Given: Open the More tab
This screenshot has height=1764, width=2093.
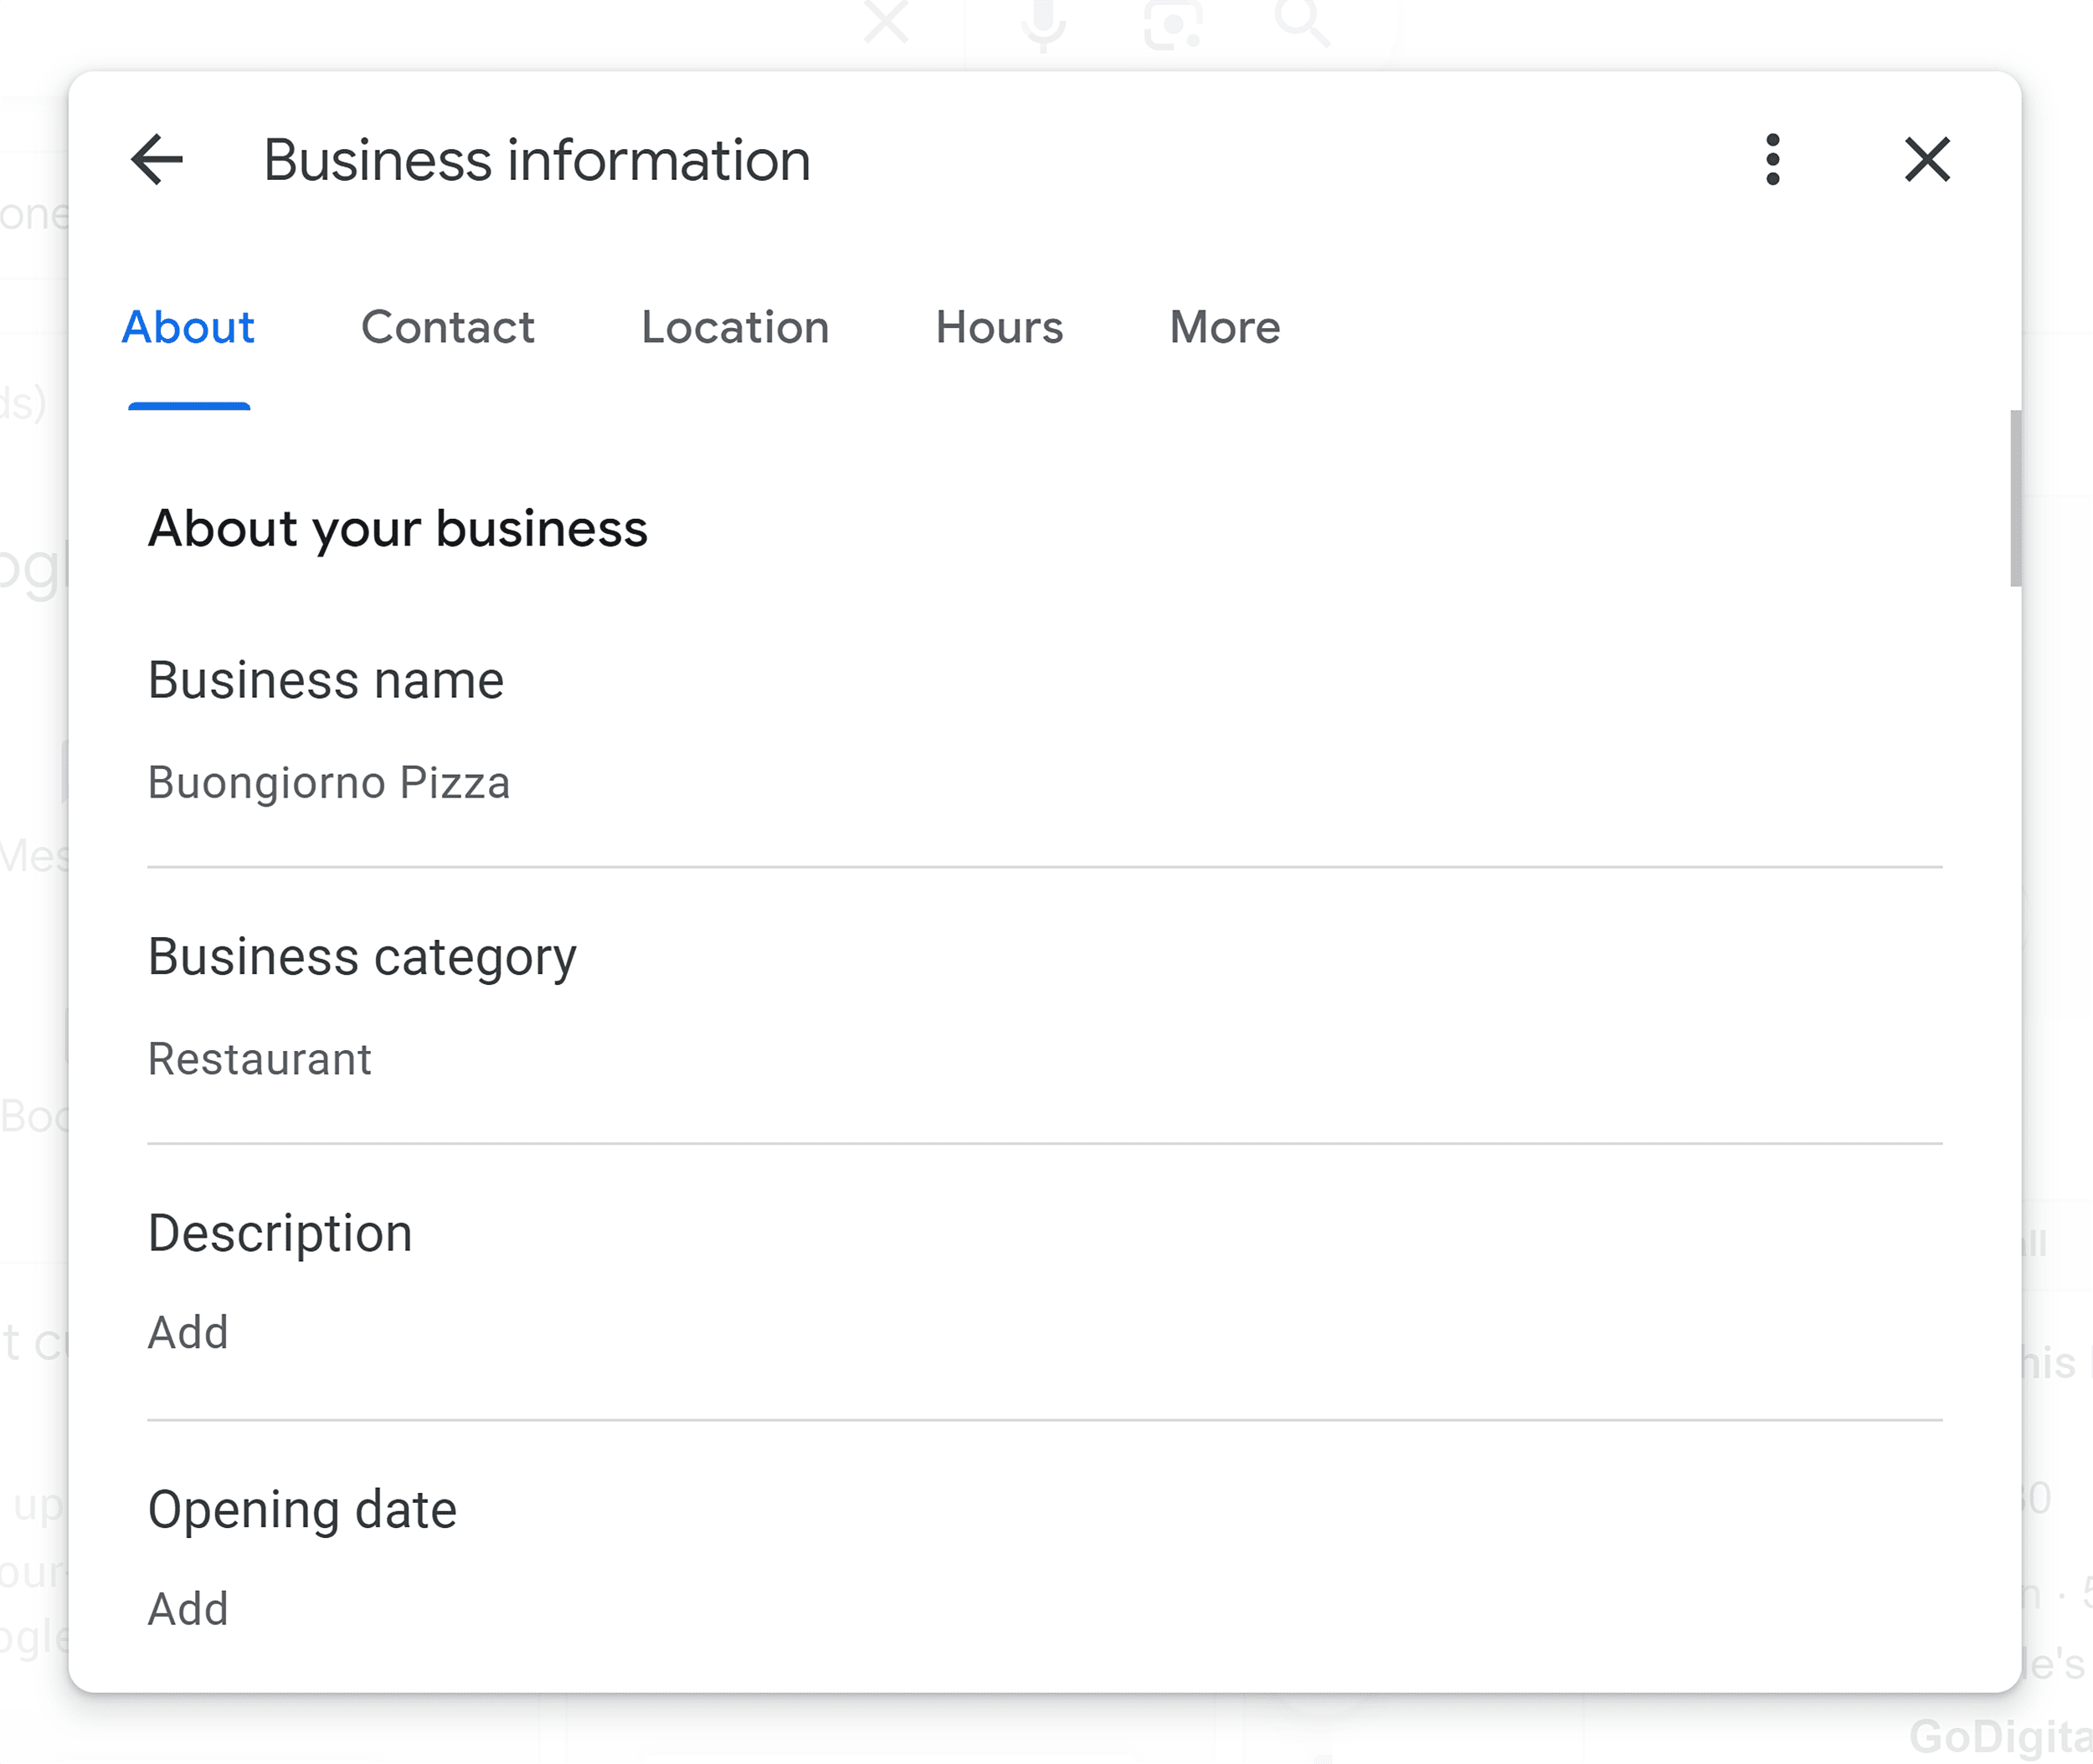Looking at the screenshot, I should (x=1225, y=328).
